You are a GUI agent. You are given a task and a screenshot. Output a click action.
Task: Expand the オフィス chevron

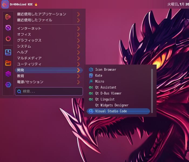click(79, 35)
